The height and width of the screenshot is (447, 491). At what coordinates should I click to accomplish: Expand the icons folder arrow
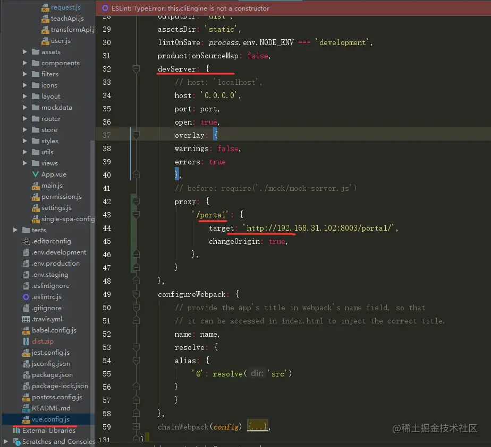(25, 85)
